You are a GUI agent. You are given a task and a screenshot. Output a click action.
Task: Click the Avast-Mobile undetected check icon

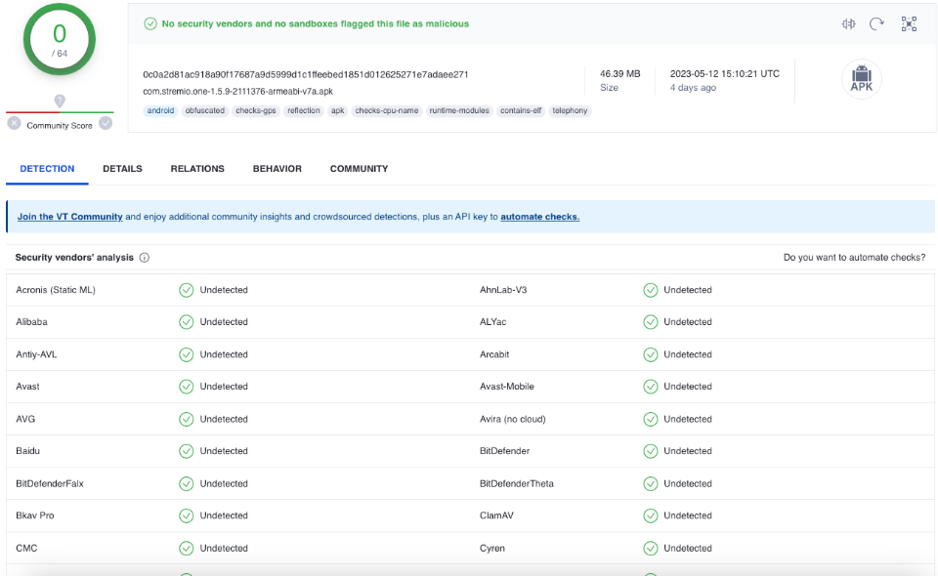pyautogui.click(x=651, y=387)
